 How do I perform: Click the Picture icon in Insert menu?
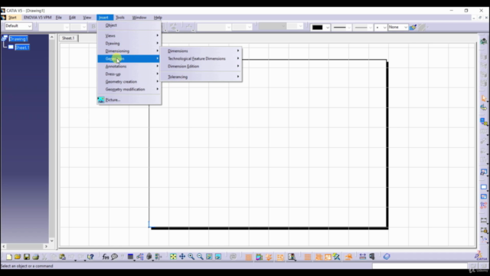coord(101,100)
